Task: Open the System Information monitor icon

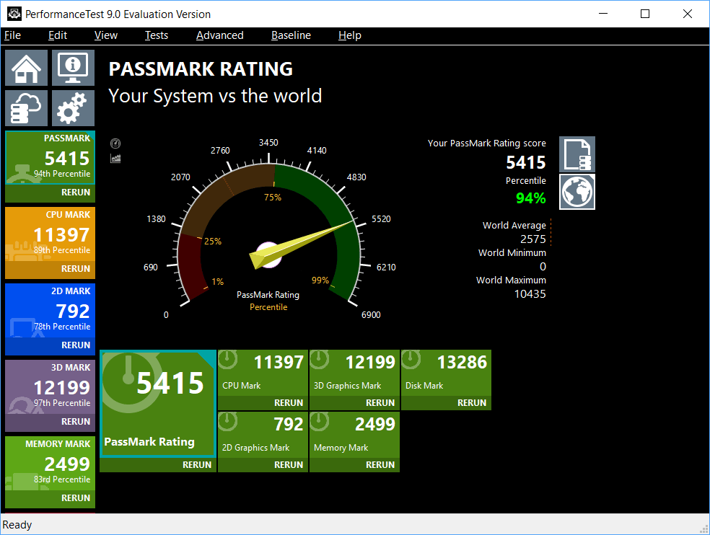Action: [73, 68]
